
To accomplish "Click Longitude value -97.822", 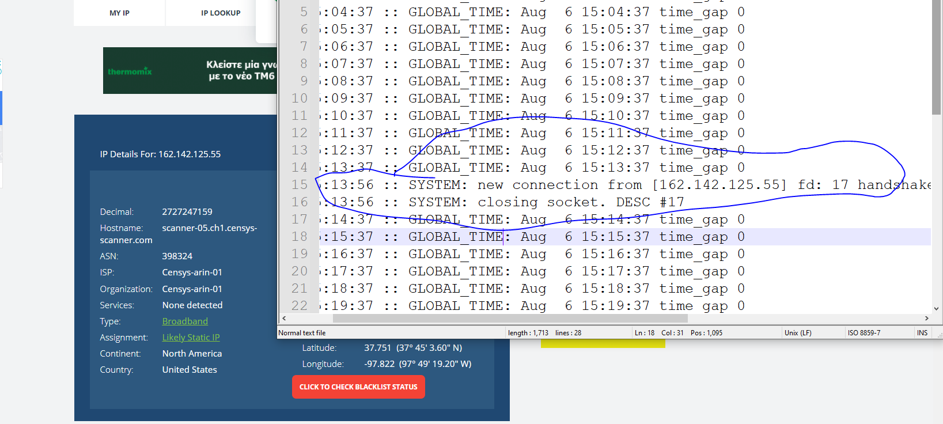I will pyautogui.click(x=379, y=364).
